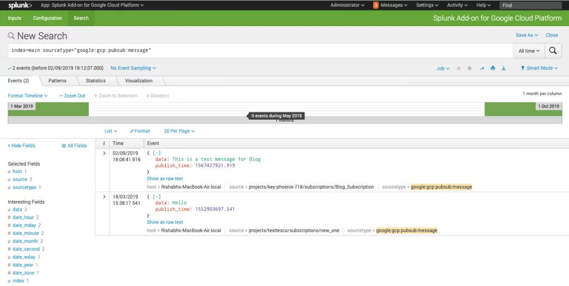Switch to the Statistics tab
The height and width of the screenshot is (286, 569).
[96, 81]
